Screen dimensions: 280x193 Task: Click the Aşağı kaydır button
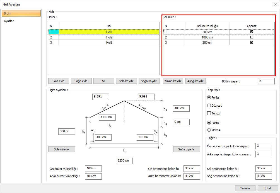coord(195,81)
